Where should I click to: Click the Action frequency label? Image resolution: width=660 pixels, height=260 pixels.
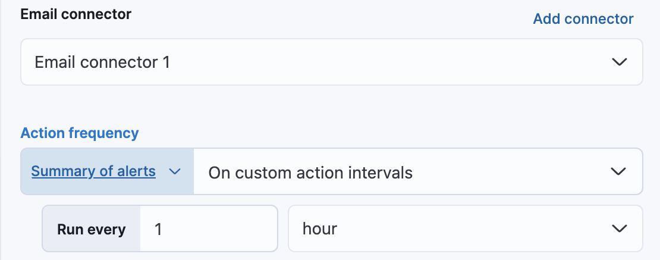tap(80, 133)
